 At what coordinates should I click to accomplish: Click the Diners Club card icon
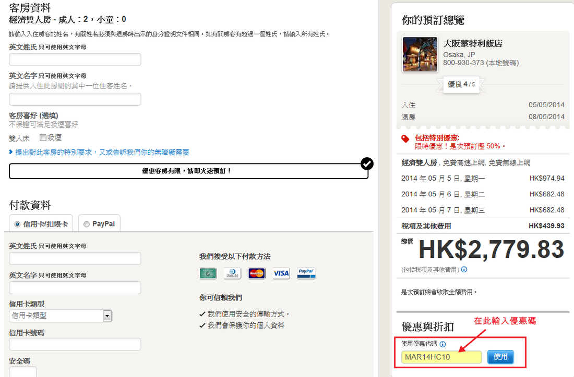click(x=232, y=273)
